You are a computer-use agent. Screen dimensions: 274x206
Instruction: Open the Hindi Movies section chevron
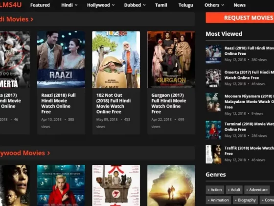coord(32,19)
